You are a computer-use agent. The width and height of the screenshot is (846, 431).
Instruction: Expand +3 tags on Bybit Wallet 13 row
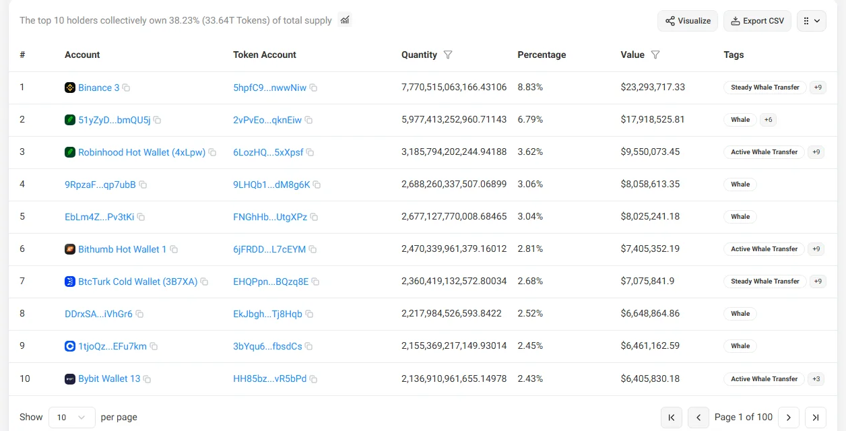click(817, 379)
